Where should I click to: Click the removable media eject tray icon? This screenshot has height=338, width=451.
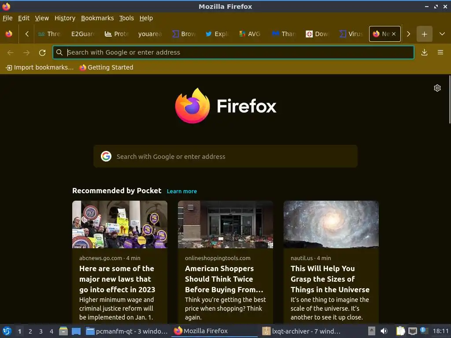tap(372, 331)
